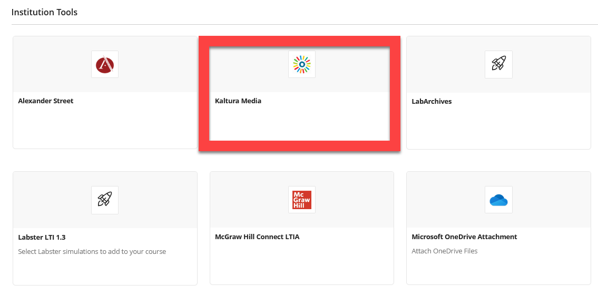The height and width of the screenshot is (295, 598).
Task: Click the LabArchives rocket icon
Action: point(498,64)
